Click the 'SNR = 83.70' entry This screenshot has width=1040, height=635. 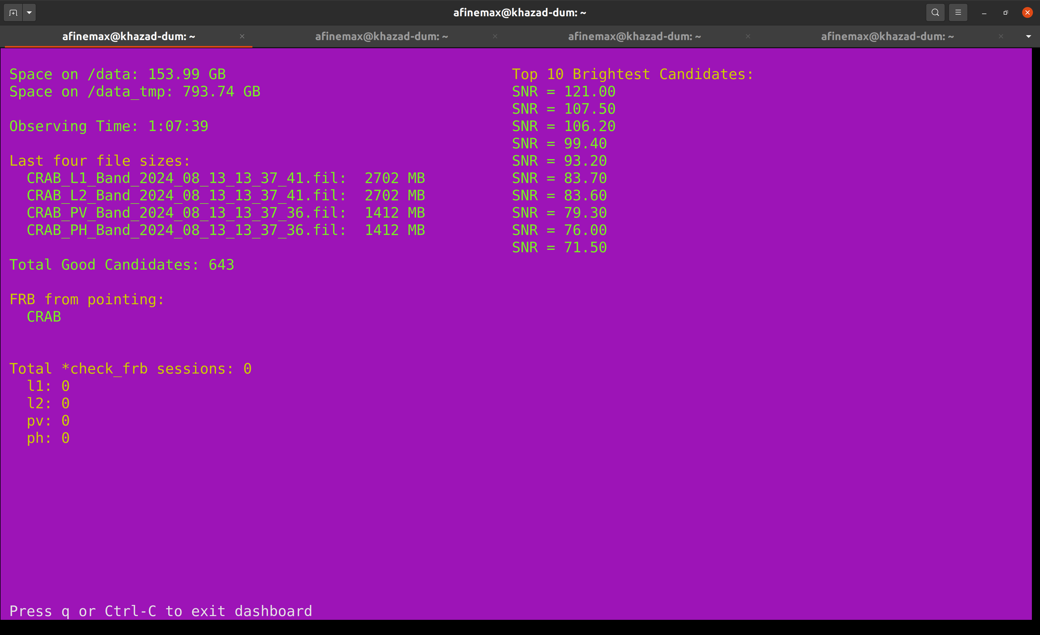coord(560,178)
